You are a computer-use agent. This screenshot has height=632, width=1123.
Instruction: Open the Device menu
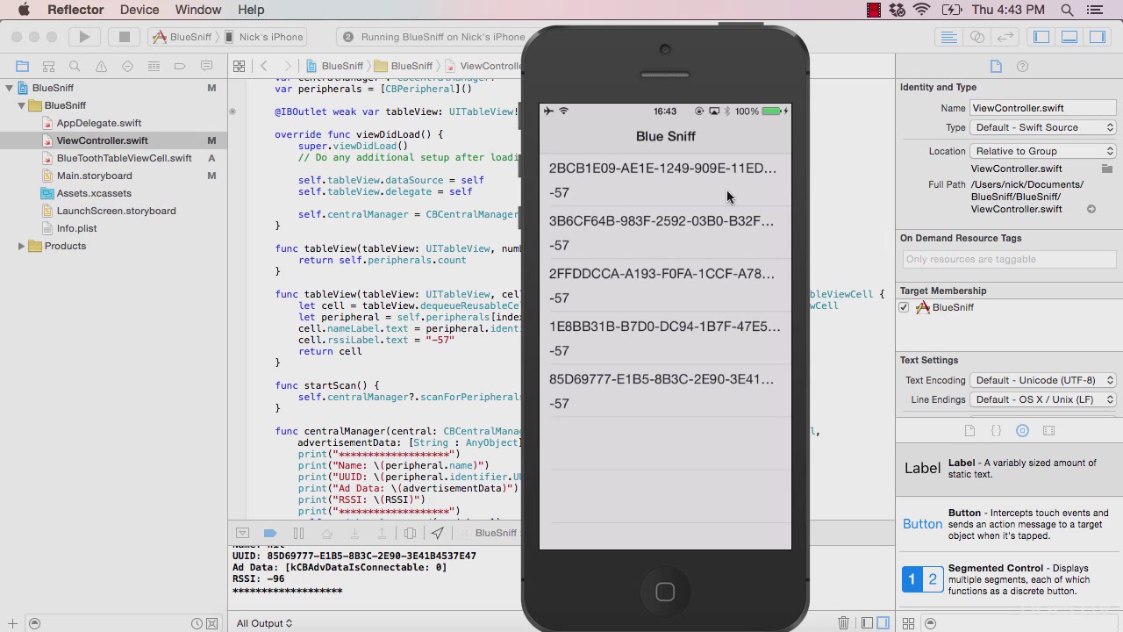pyautogui.click(x=139, y=10)
